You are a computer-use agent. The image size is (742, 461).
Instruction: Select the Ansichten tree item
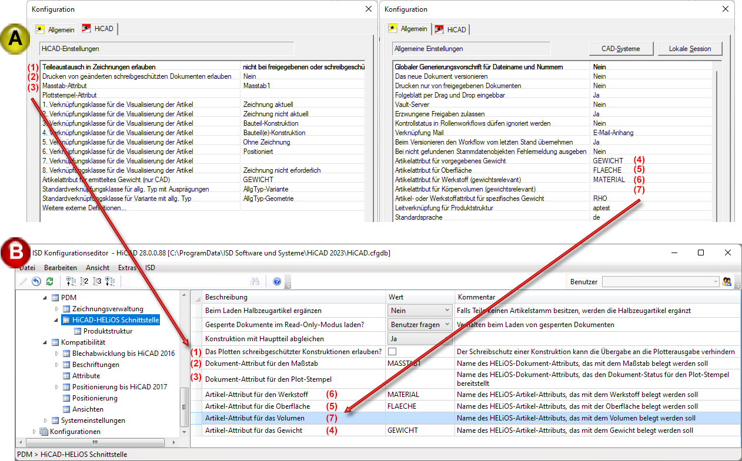pyautogui.click(x=88, y=409)
